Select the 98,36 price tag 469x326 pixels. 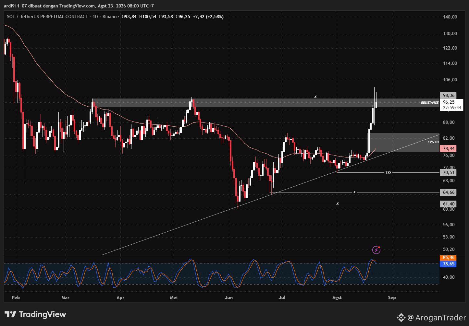[x=448, y=95]
